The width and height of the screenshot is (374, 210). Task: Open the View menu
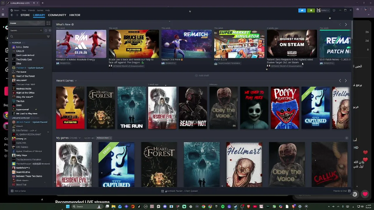coord(24,10)
